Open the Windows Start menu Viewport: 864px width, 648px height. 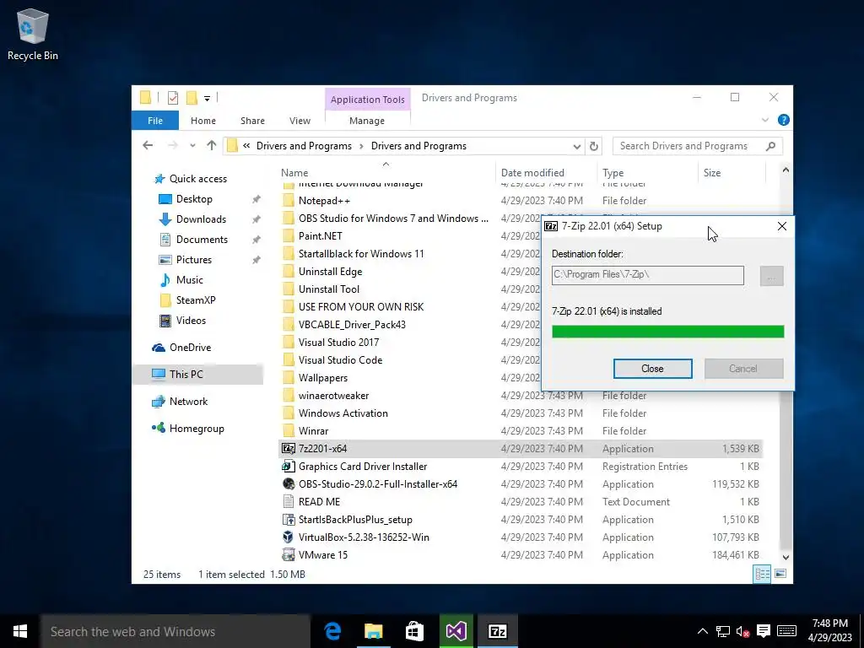click(x=20, y=631)
